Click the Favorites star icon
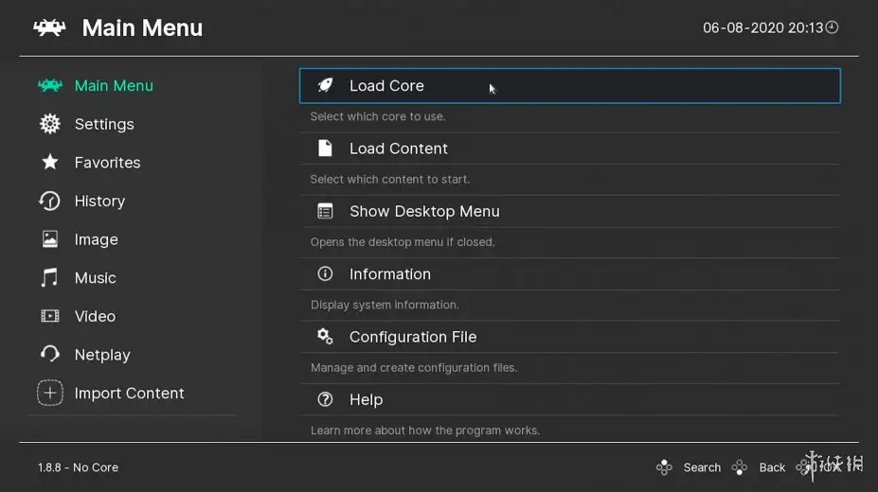This screenshot has width=878, height=492. 50,162
